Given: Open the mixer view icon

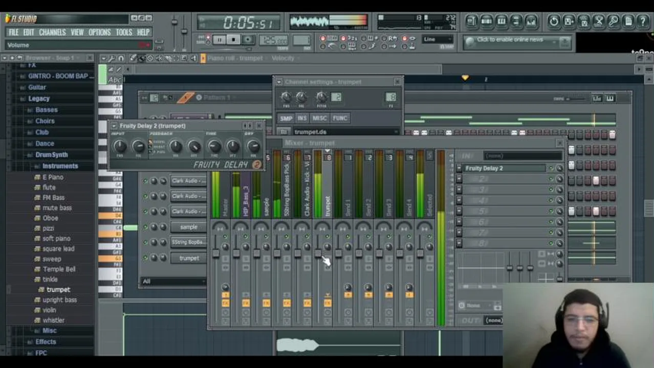Looking at the screenshot, I should click(531, 21).
